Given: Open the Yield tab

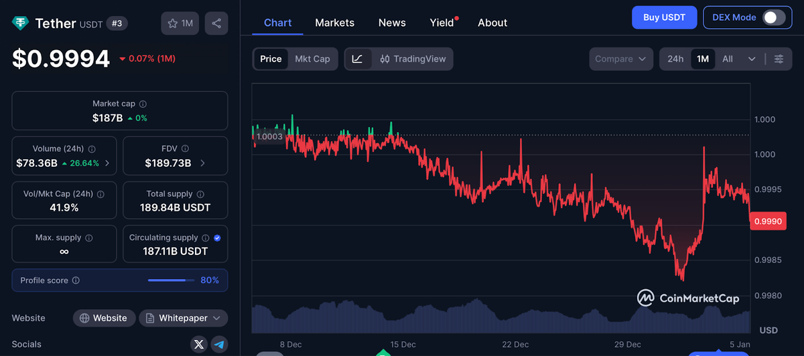Looking at the screenshot, I should click(x=442, y=23).
